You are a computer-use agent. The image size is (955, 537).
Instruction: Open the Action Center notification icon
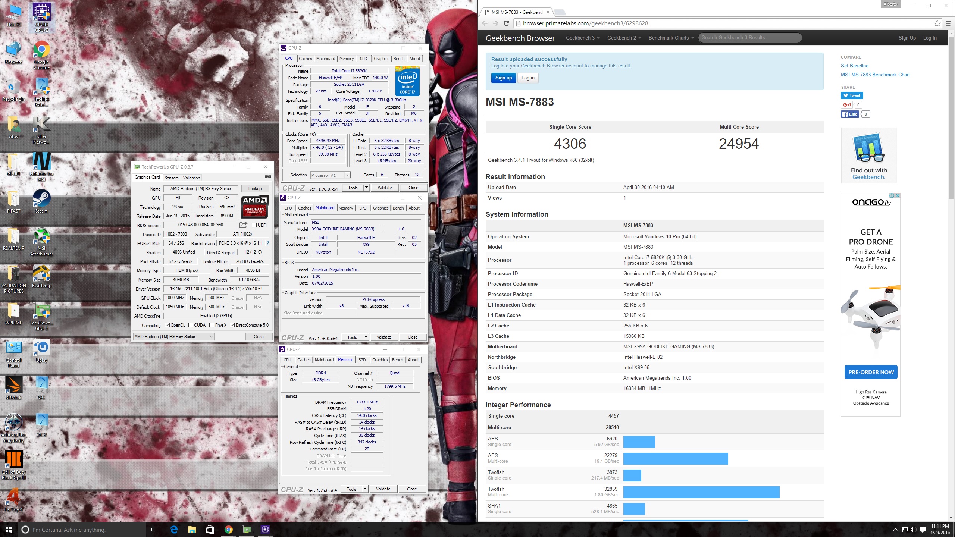tap(923, 530)
